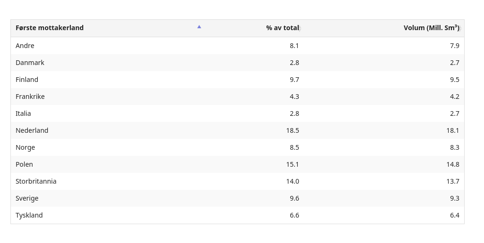Click the Sverige country cell
This screenshot has width=484, height=243.
tap(27, 198)
